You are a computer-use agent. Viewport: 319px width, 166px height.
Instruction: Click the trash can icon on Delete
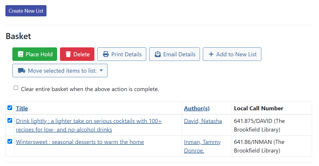[x=68, y=54]
